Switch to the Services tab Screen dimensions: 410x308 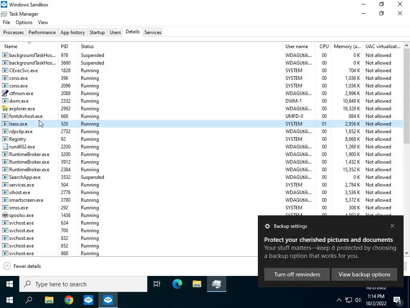click(153, 32)
